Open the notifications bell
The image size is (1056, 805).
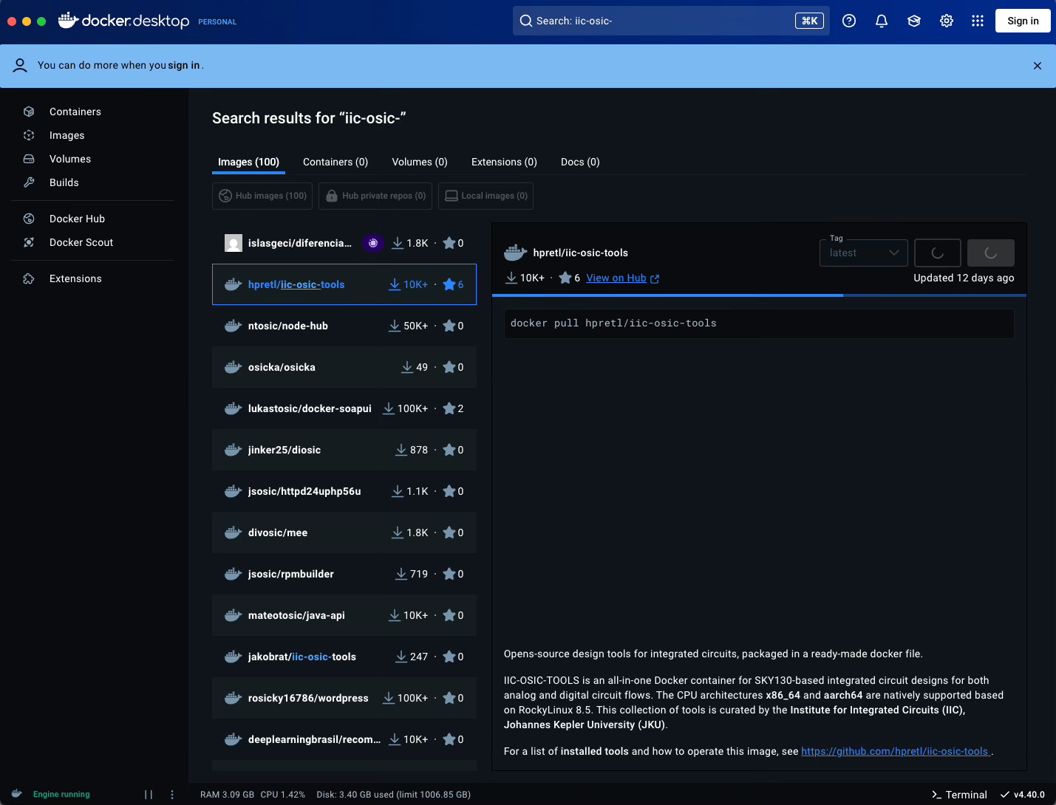click(882, 21)
